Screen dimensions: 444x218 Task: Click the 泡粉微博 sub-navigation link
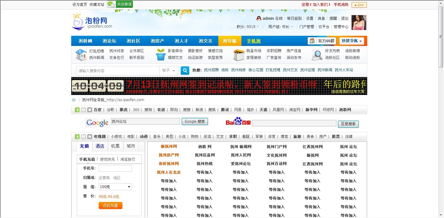tap(352, 51)
